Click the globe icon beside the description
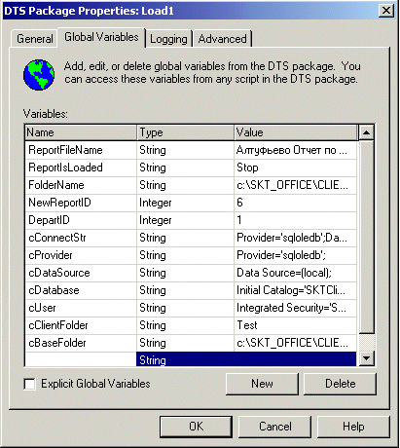Image resolution: width=400 pixels, height=448 pixels. [x=39, y=75]
